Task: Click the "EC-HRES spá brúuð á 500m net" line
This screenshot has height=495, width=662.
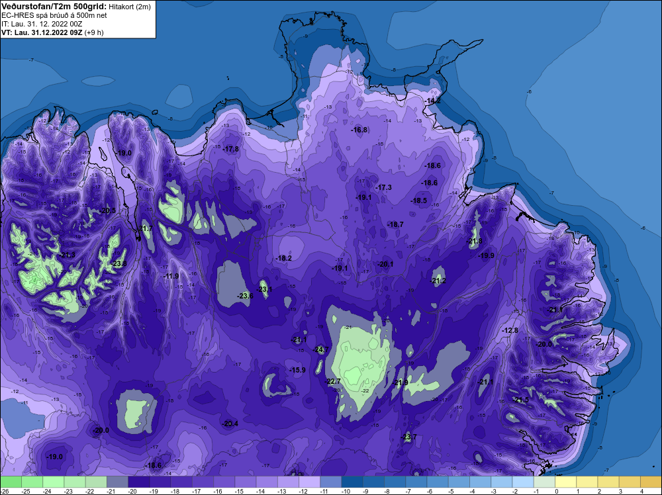Action: click(x=54, y=15)
